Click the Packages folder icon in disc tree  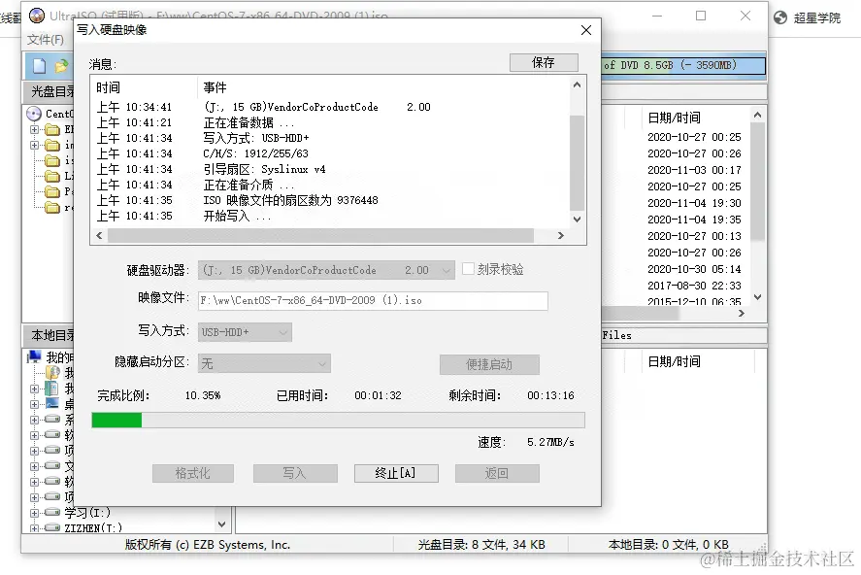click(x=52, y=191)
